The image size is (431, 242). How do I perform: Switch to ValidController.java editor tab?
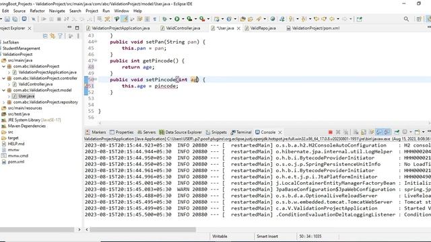(180, 28)
